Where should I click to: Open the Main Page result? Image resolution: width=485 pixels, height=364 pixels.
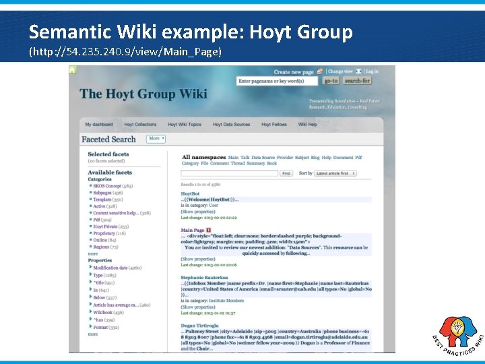(193, 231)
